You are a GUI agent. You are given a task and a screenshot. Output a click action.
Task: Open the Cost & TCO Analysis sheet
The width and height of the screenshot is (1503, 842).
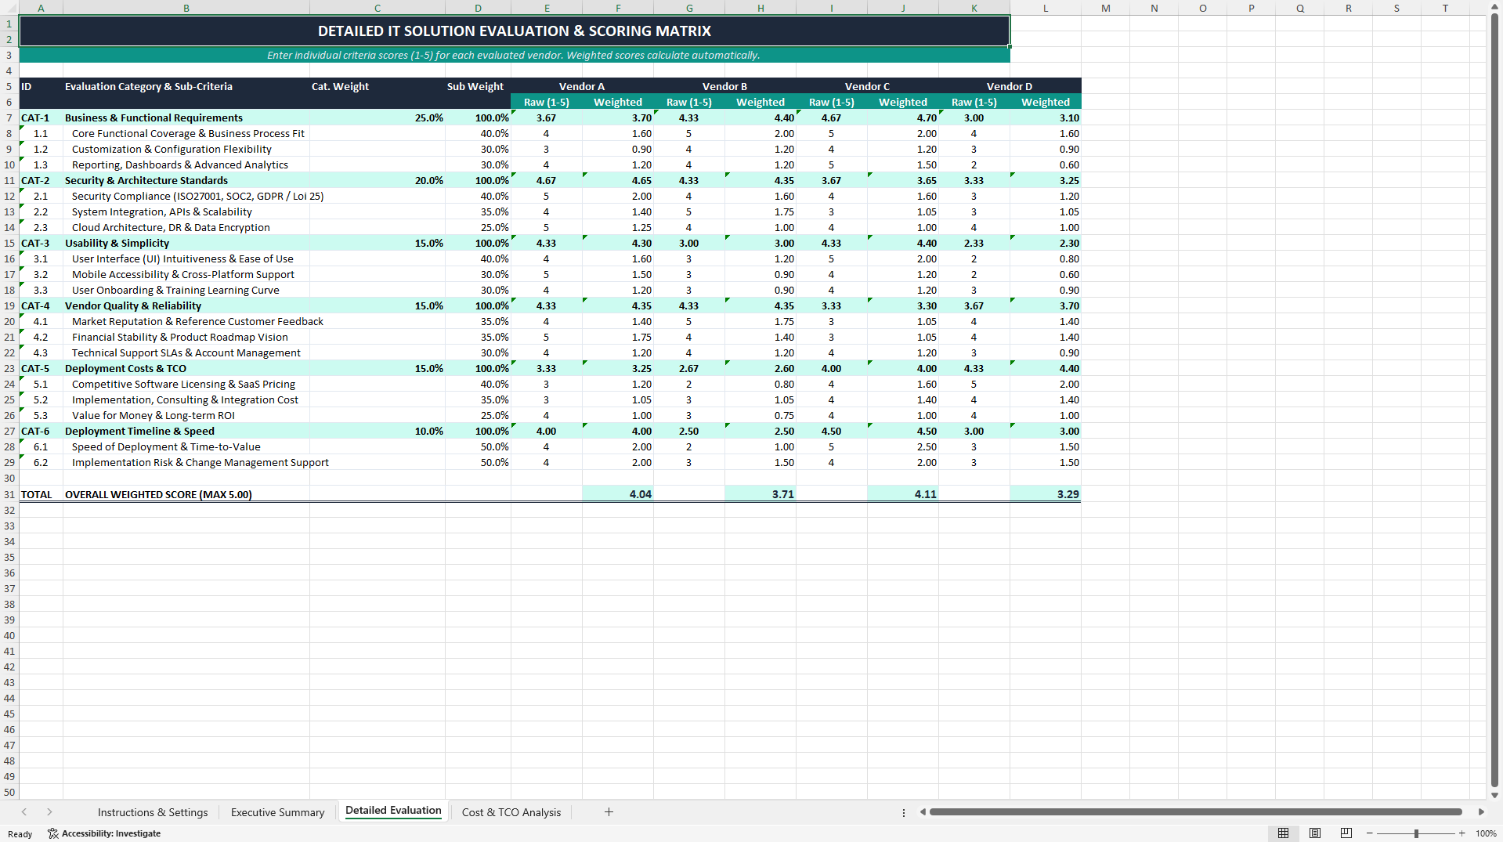pyautogui.click(x=511, y=812)
